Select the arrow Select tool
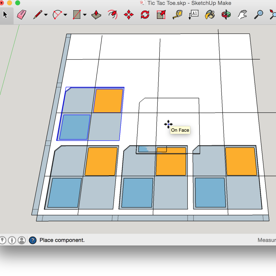The image size is (276, 276). pos(5,15)
